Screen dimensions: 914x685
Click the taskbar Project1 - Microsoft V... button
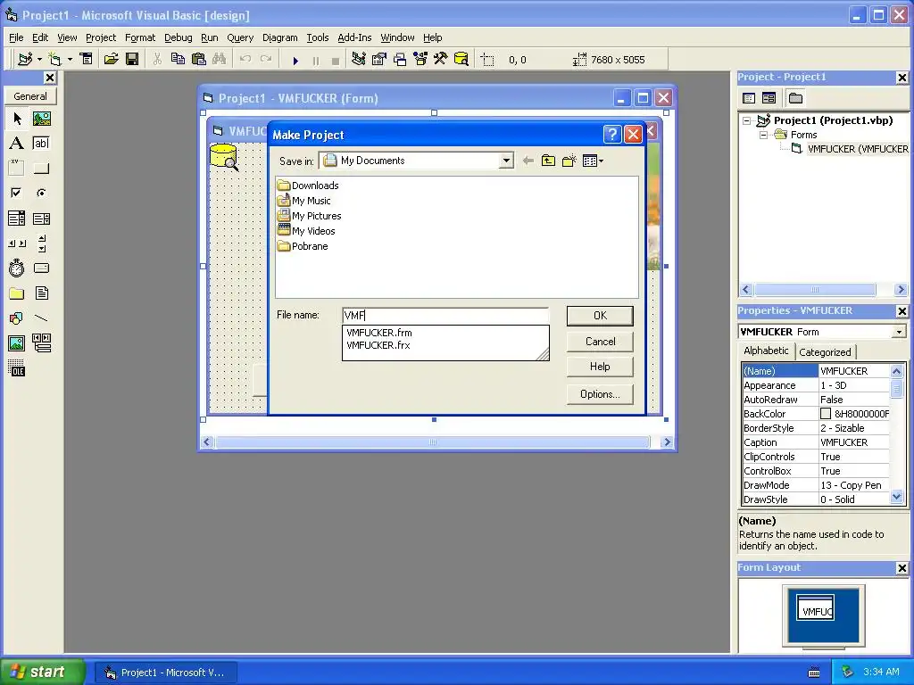[165, 673]
